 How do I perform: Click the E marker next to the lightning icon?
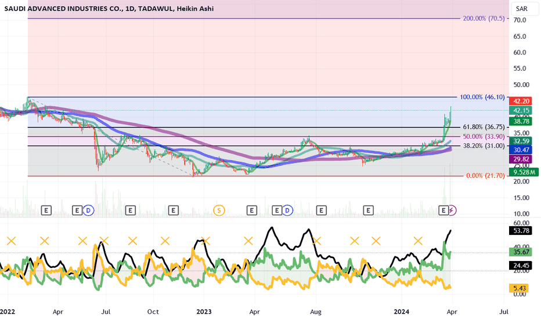[443, 210]
